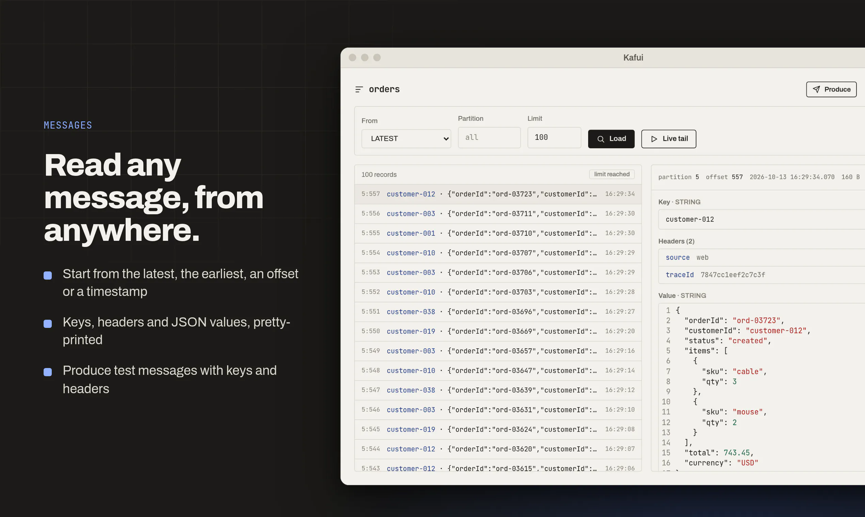Select record 5:554 customer-010

coord(498,253)
